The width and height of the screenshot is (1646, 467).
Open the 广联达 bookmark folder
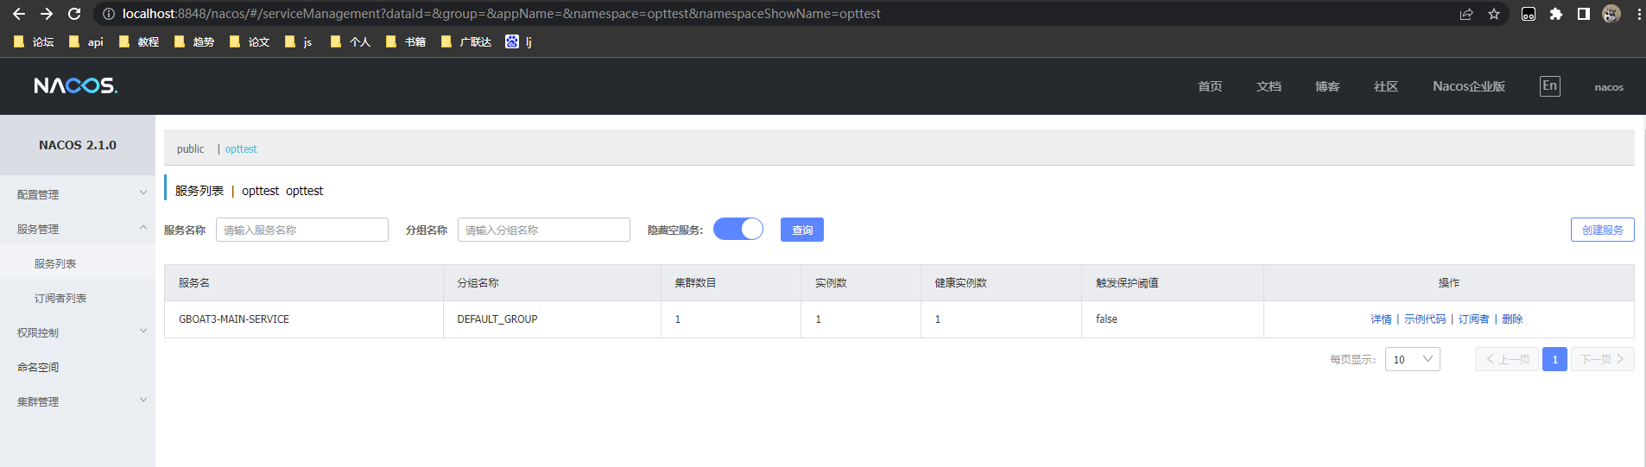click(466, 41)
